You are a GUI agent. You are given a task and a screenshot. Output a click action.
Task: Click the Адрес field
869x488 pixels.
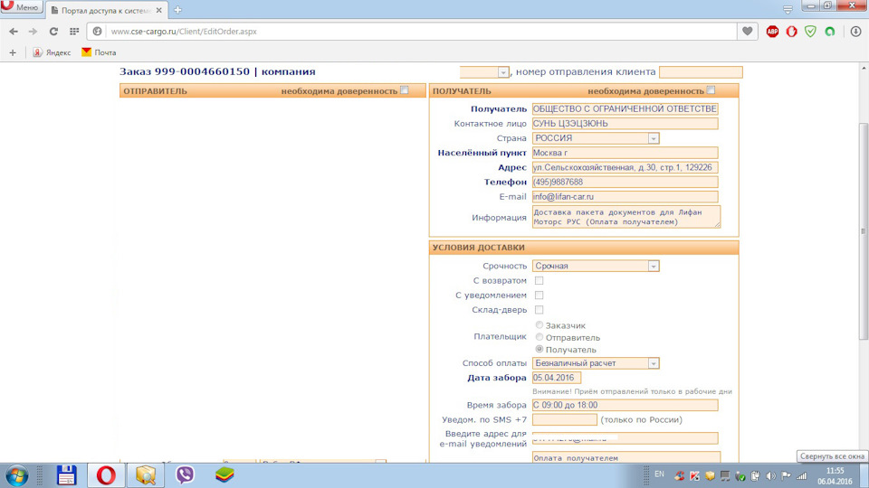pyautogui.click(x=625, y=167)
